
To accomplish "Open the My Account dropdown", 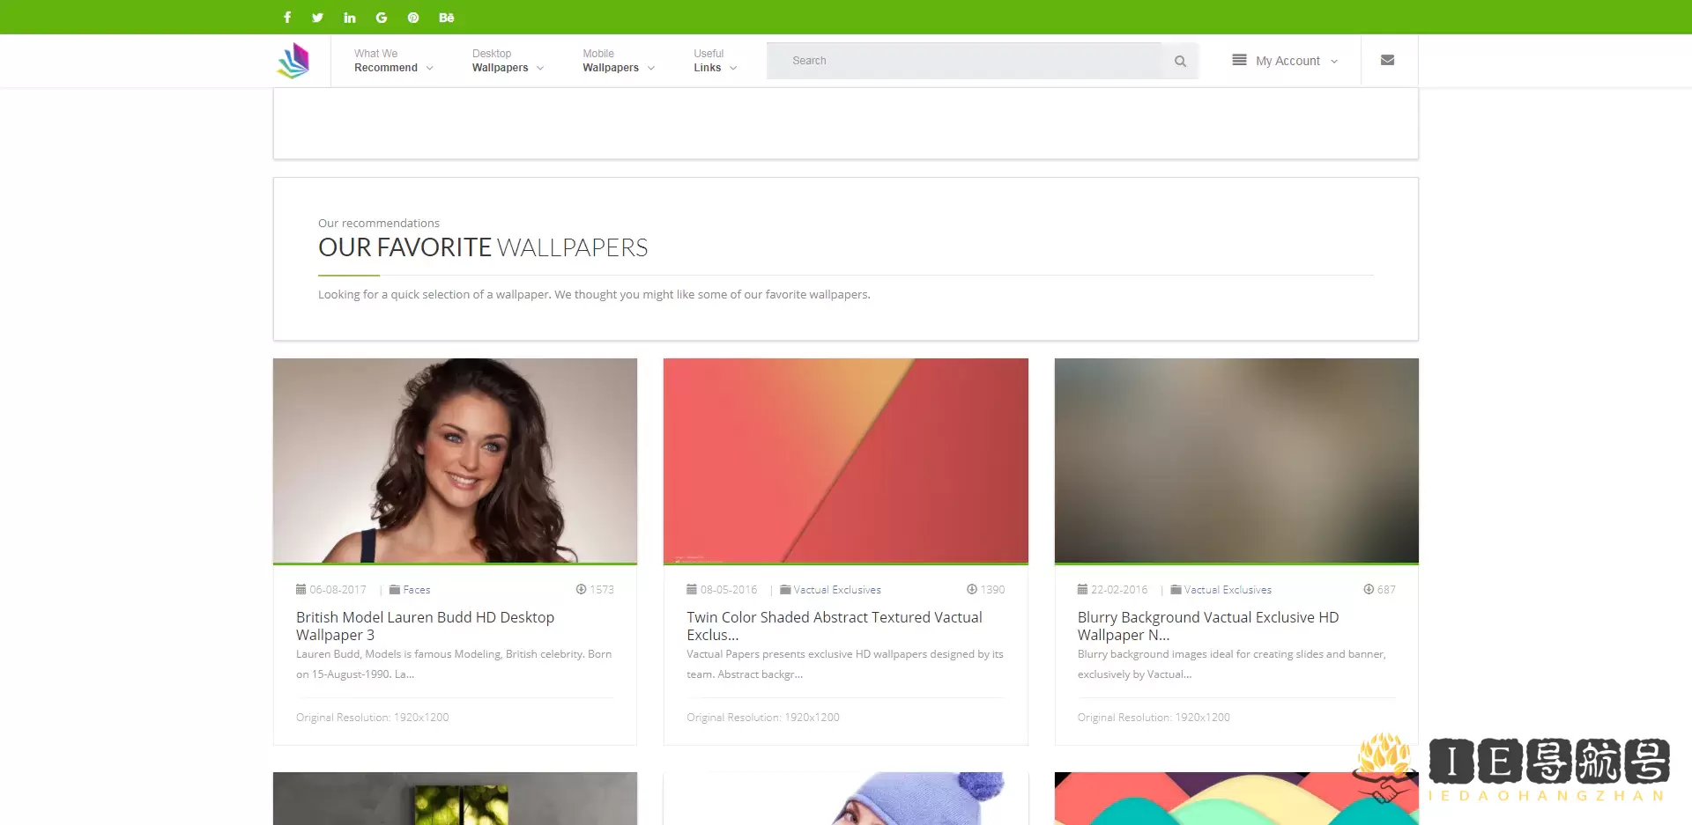I will pos(1287,61).
